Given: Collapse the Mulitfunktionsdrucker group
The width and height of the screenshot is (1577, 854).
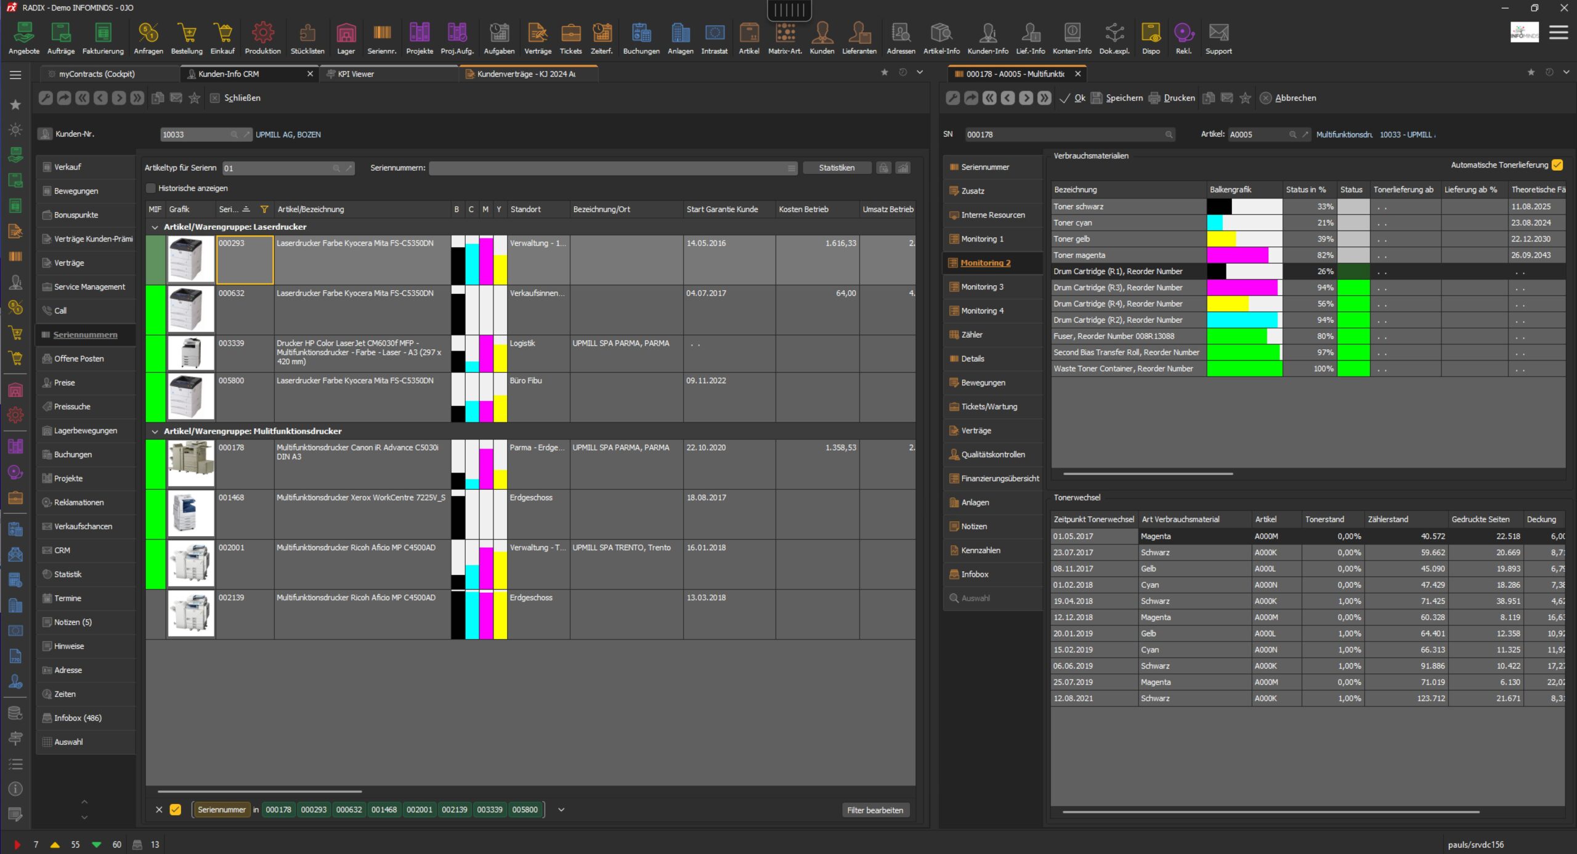Looking at the screenshot, I should (x=156, y=431).
